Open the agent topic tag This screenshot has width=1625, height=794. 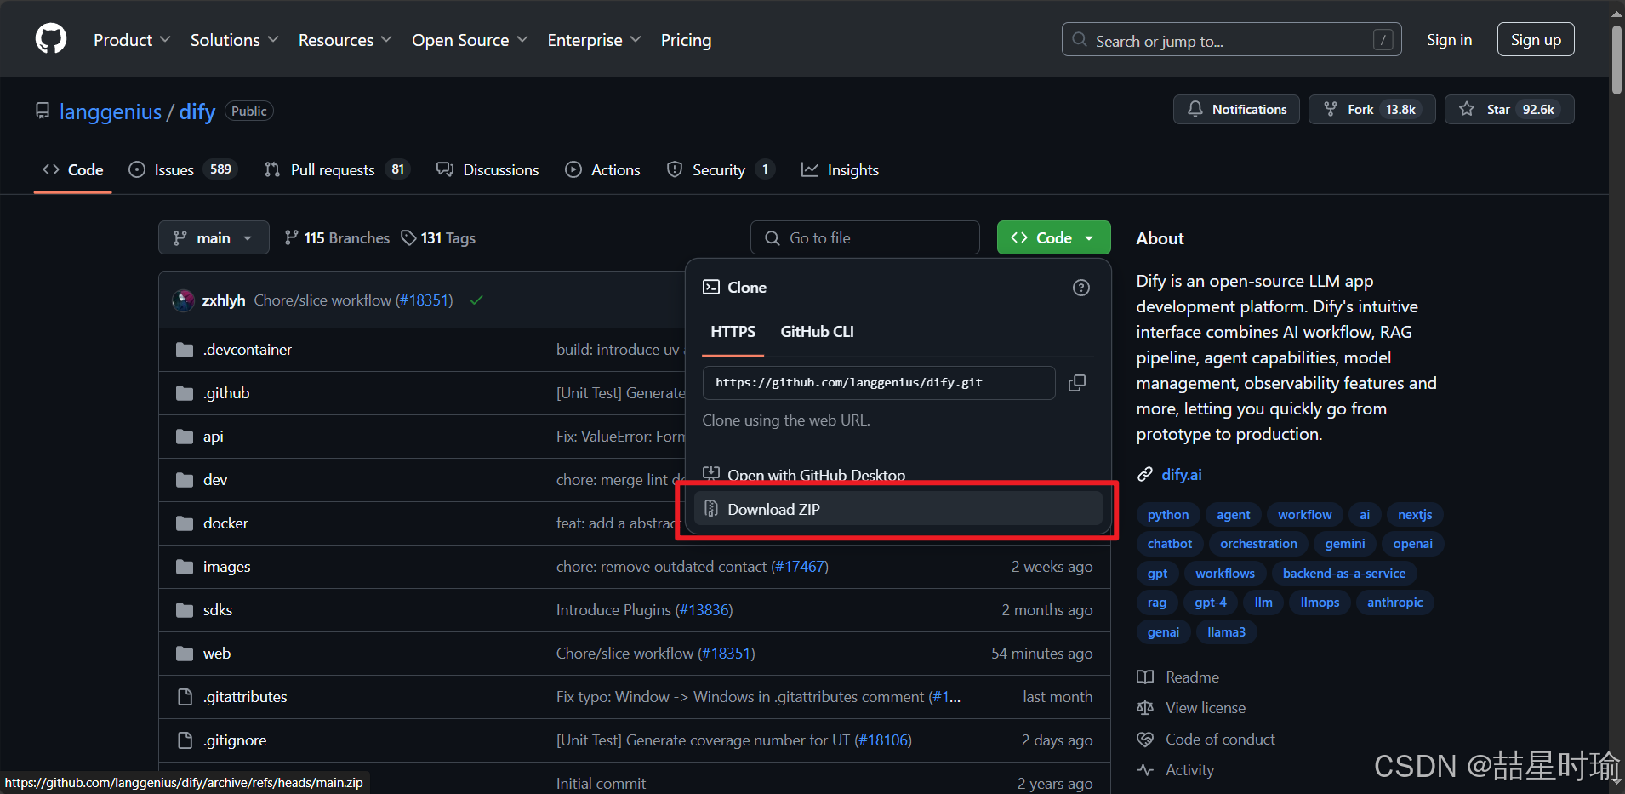[1234, 515]
